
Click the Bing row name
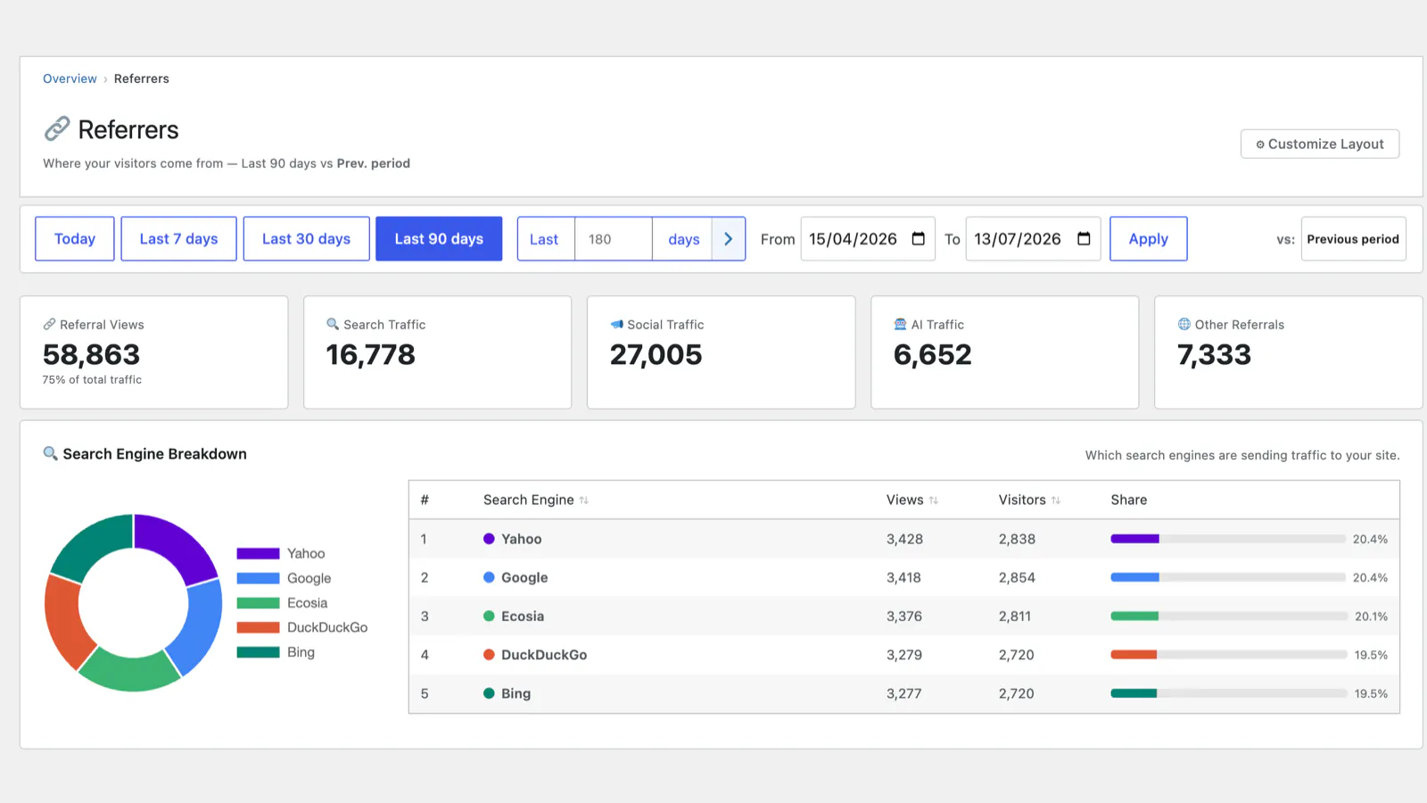tap(516, 693)
